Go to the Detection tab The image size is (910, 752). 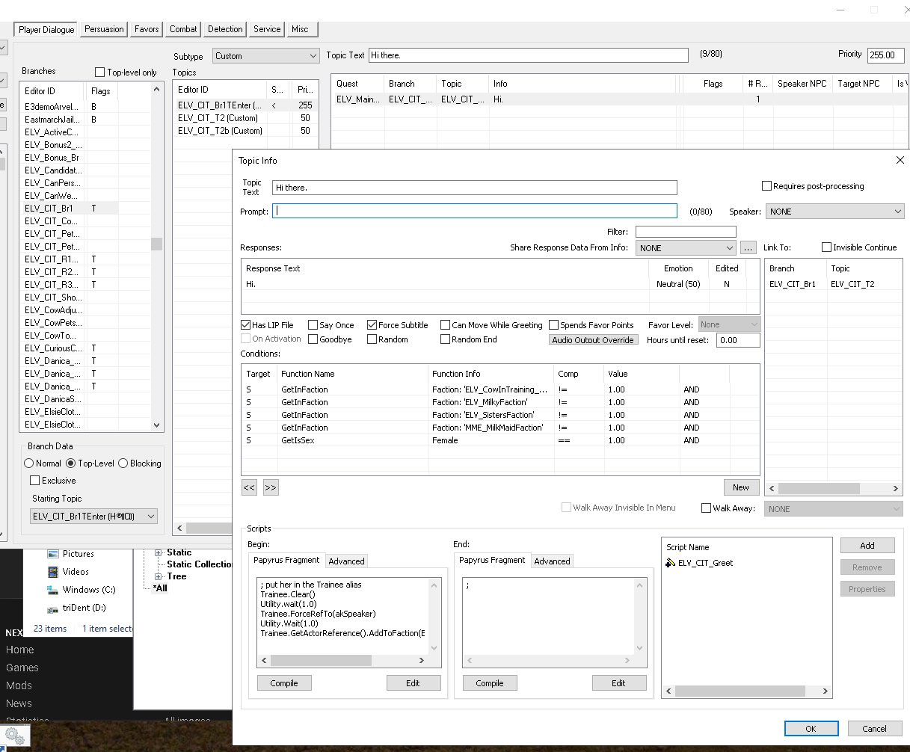click(x=225, y=29)
